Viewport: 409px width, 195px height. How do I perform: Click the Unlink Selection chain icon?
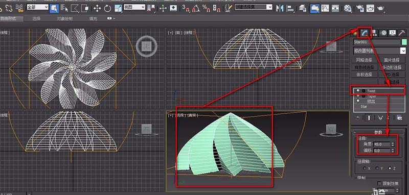tap(9, 8)
